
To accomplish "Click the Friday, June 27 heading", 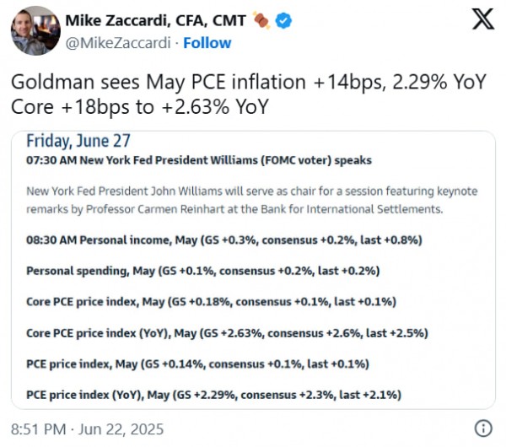I will [x=78, y=141].
